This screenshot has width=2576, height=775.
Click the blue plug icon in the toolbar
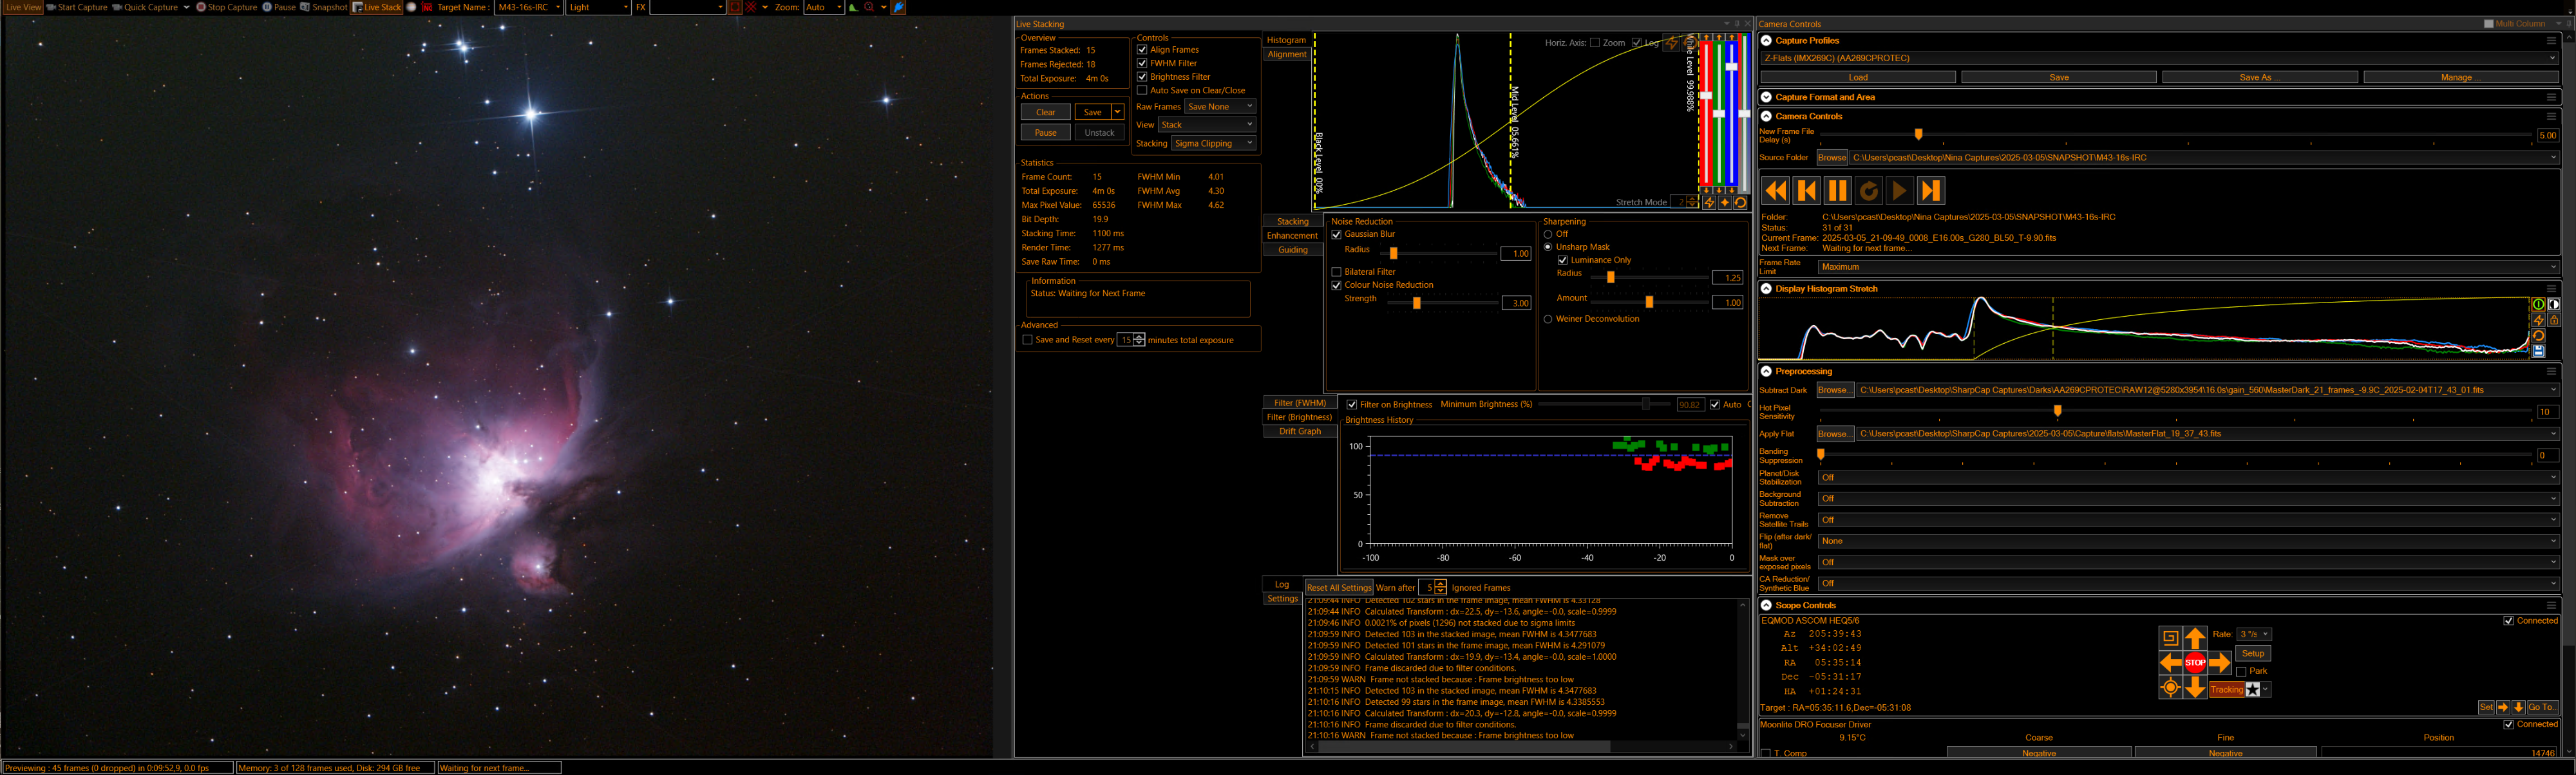point(899,7)
